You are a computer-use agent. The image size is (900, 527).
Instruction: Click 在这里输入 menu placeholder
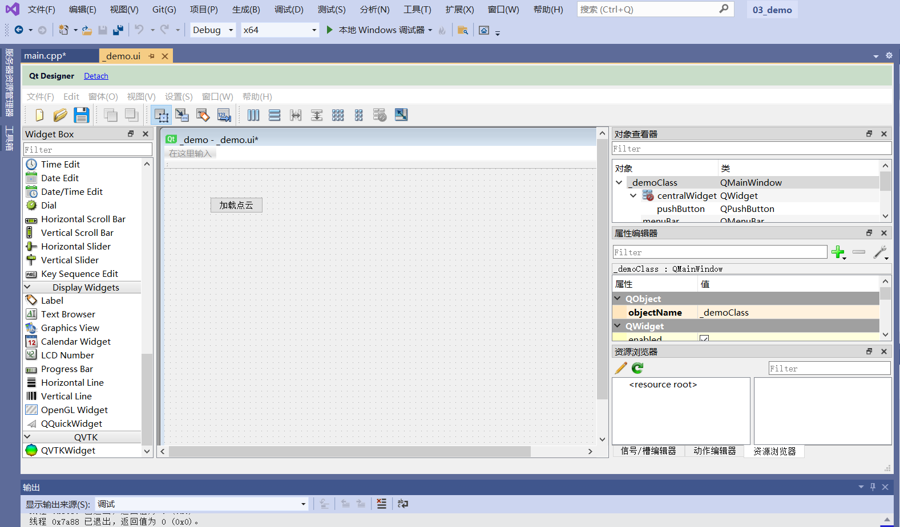[190, 154]
